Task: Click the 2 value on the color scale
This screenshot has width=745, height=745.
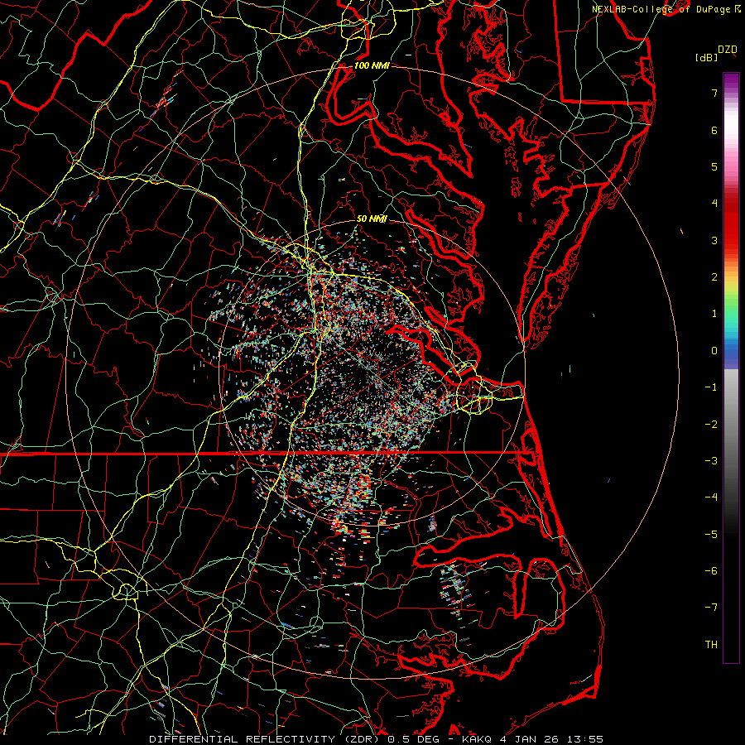Action: tap(714, 277)
